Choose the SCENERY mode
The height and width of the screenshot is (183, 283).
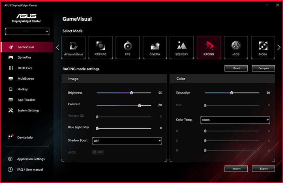tap(182, 47)
